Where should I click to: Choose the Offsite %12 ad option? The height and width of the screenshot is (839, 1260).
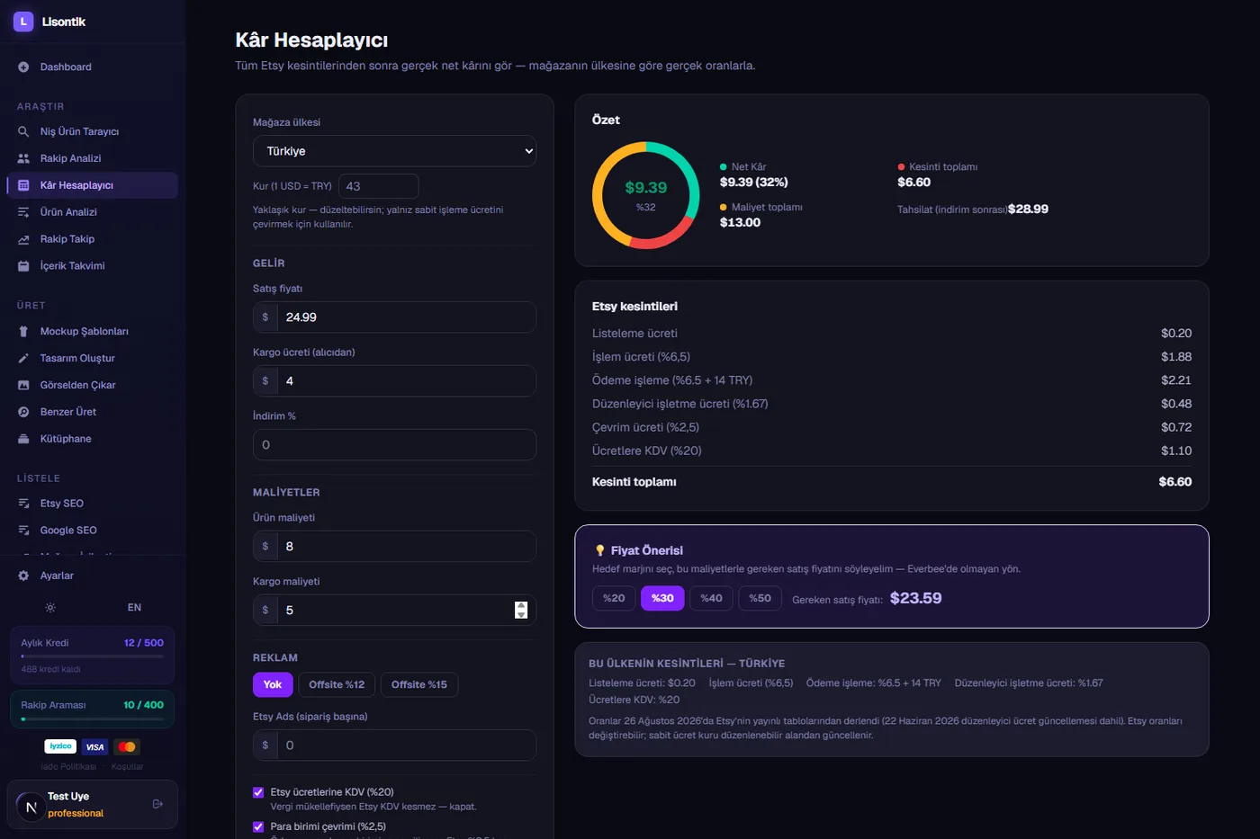pos(337,684)
